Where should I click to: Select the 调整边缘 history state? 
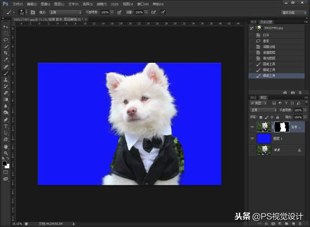[x=276, y=47]
